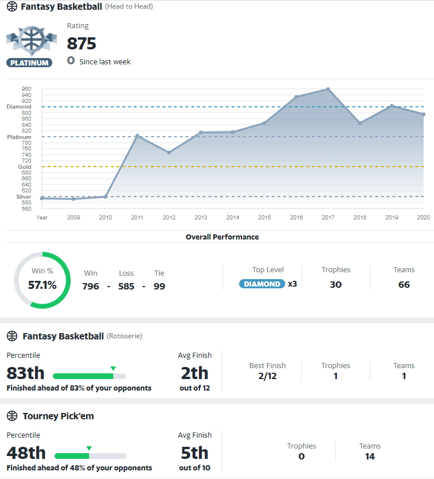Click the DIAMOND top level badge
Image resolution: width=434 pixels, height=479 pixels.
point(262,284)
